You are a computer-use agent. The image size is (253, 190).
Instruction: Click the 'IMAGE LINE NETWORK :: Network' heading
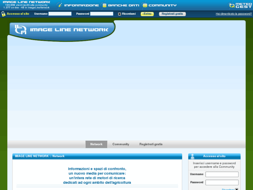[40, 156]
